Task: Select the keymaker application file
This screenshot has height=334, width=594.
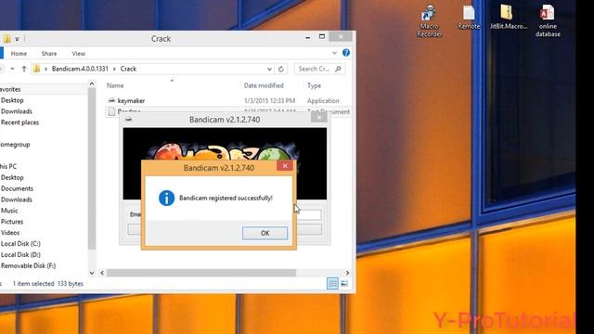Action: click(x=131, y=101)
